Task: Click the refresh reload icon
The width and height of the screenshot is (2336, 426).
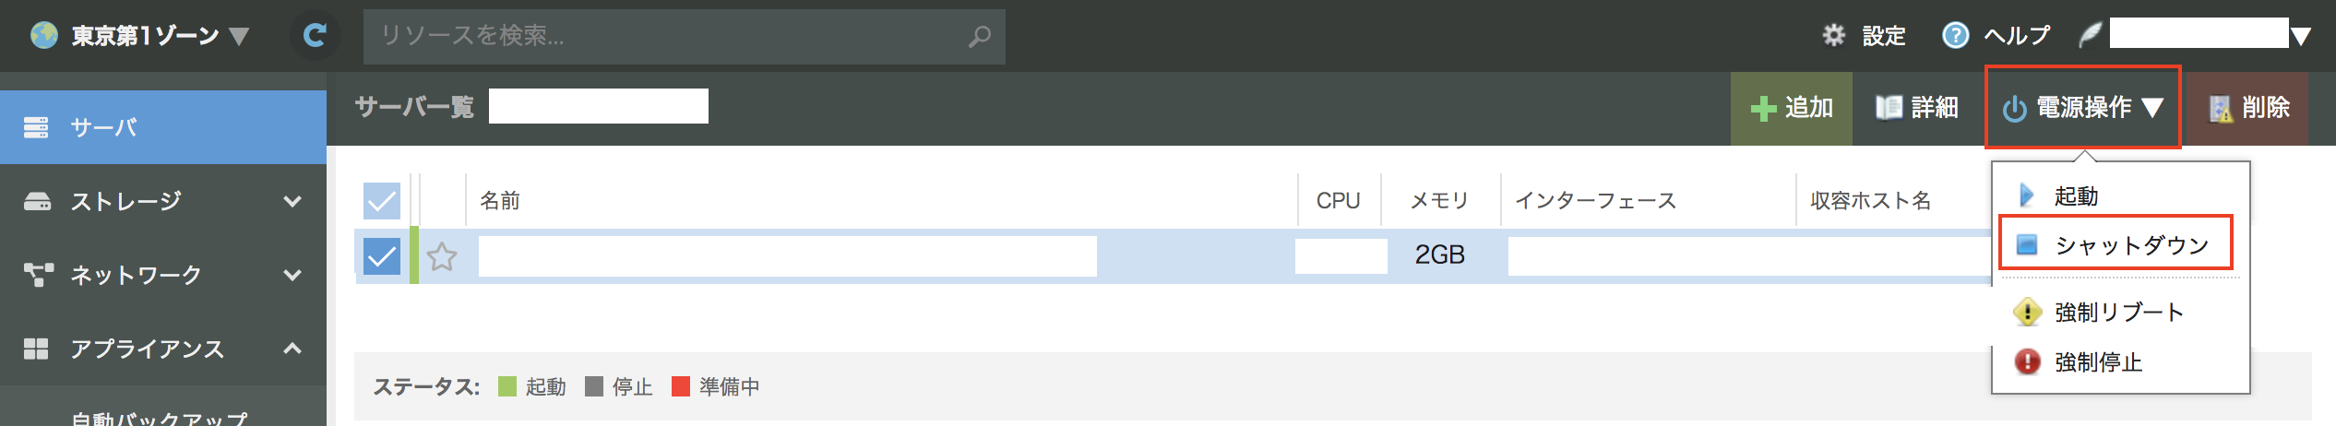Action: coord(315,36)
